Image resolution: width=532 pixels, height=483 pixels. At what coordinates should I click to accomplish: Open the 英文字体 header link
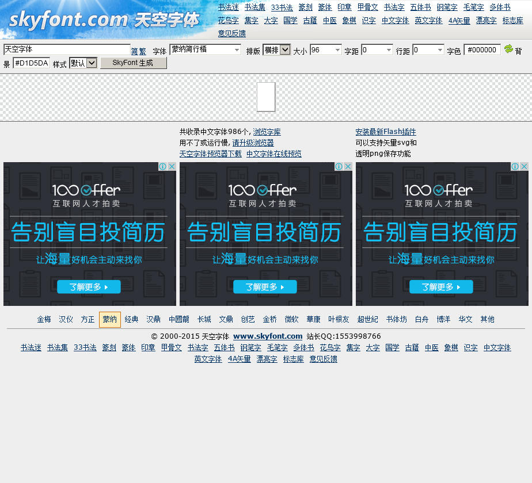tap(428, 20)
